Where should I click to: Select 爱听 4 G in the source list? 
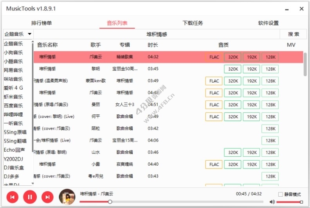coord(13,88)
